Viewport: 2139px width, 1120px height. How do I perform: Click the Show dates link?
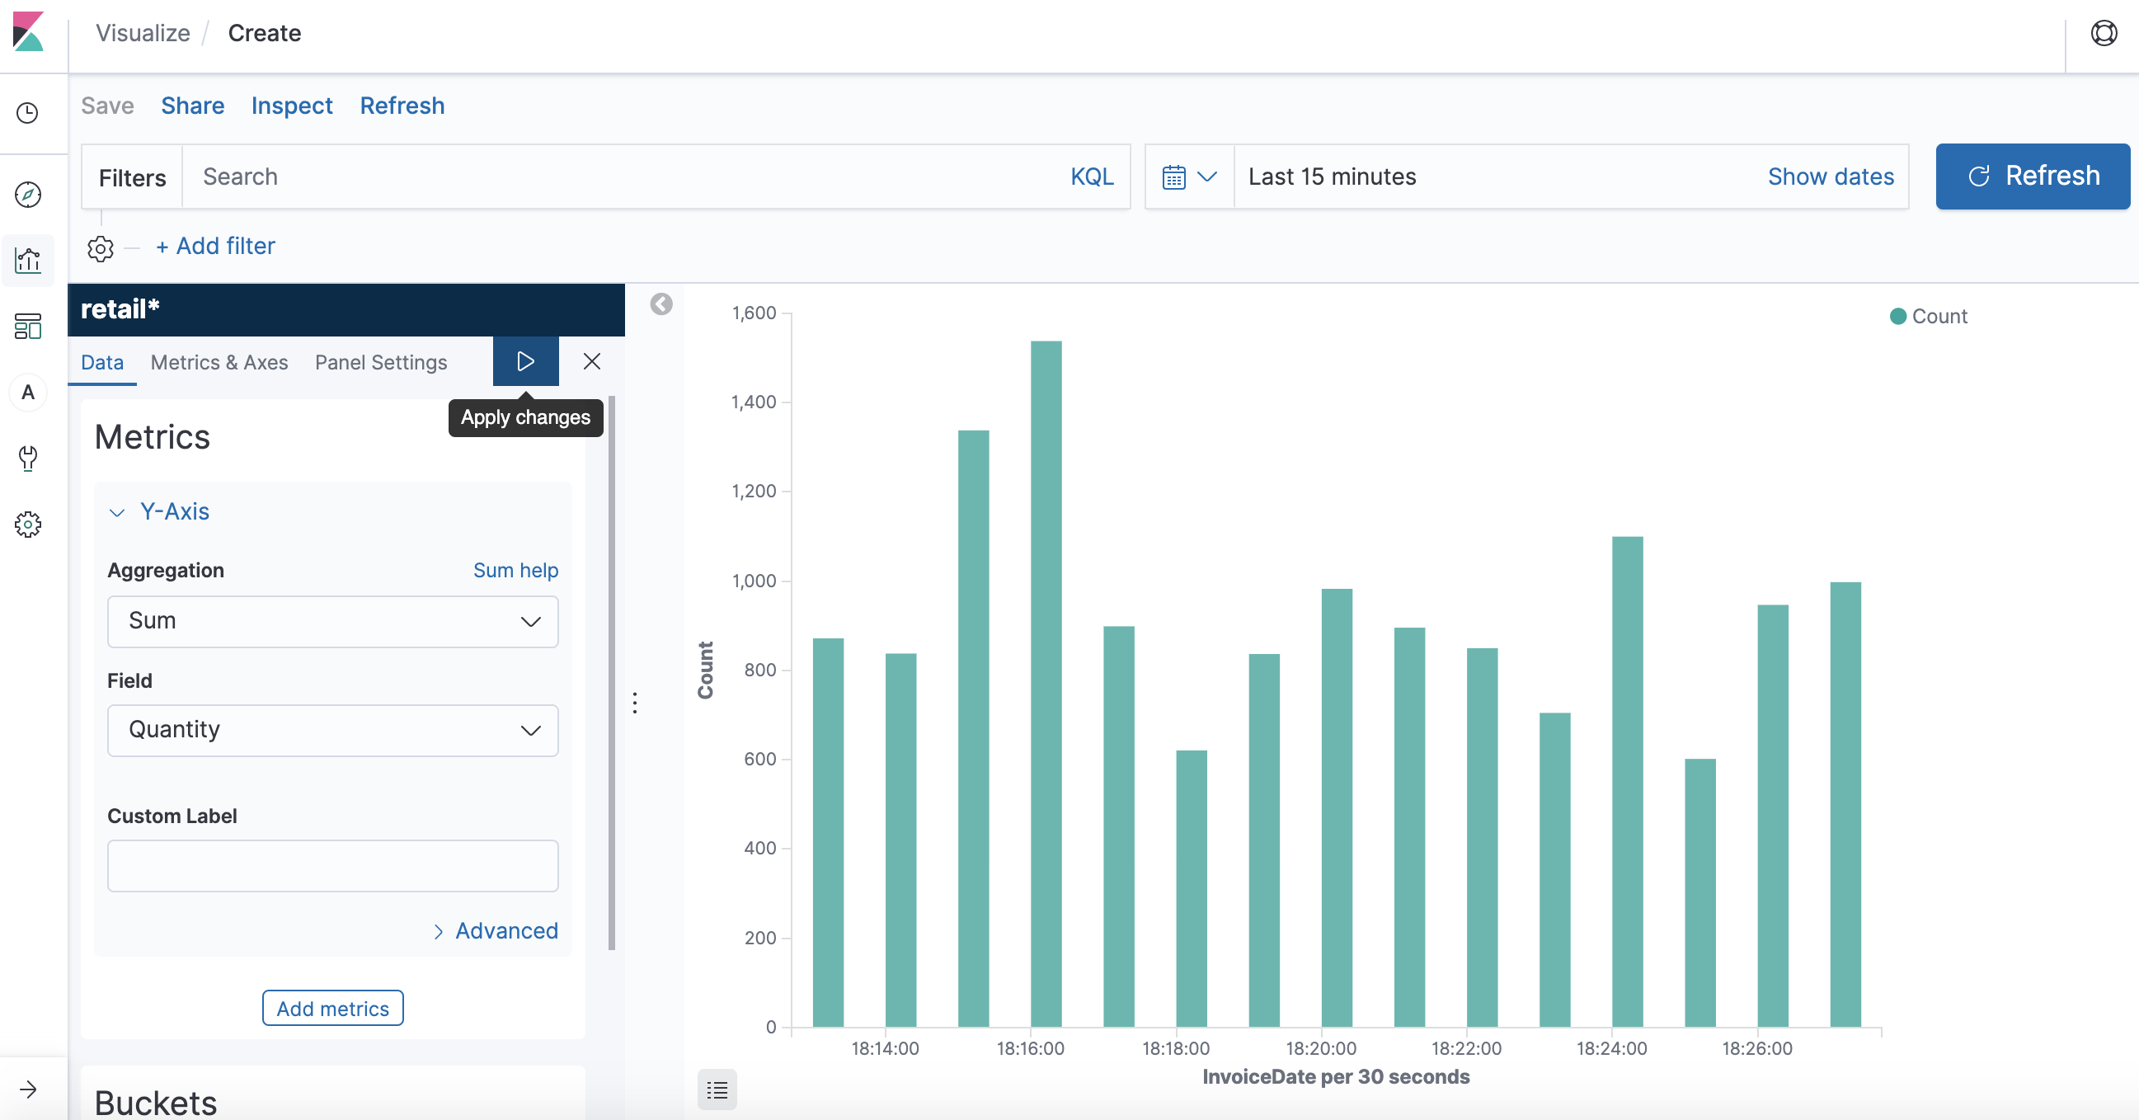pyautogui.click(x=1830, y=176)
